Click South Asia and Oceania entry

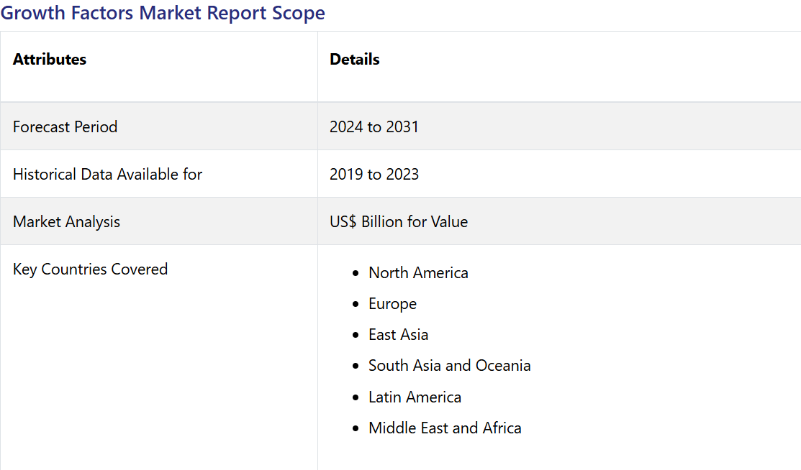[x=449, y=366]
